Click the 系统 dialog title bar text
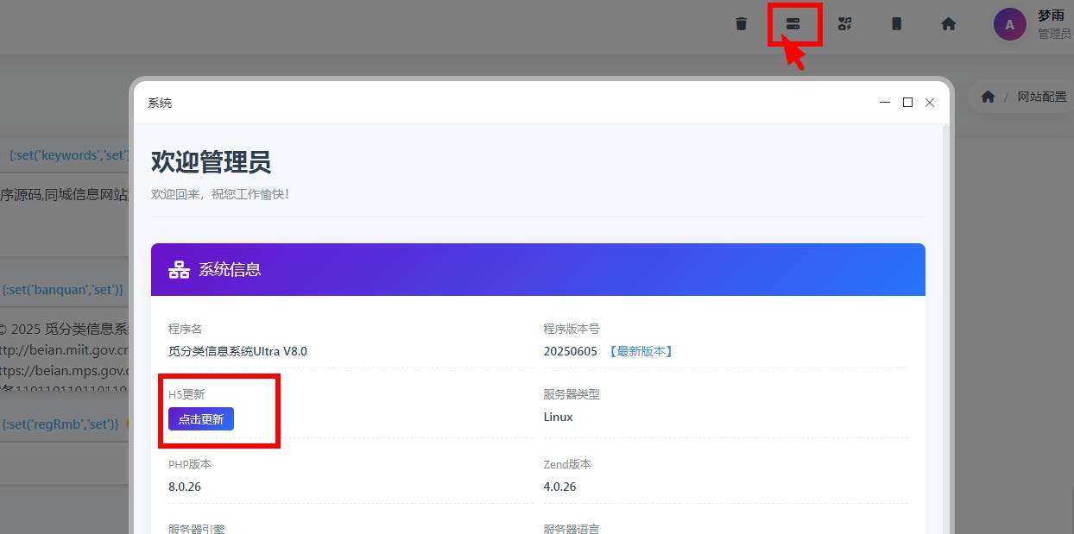The width and height of the screenshot is (1074, 534). click(160, 103)
